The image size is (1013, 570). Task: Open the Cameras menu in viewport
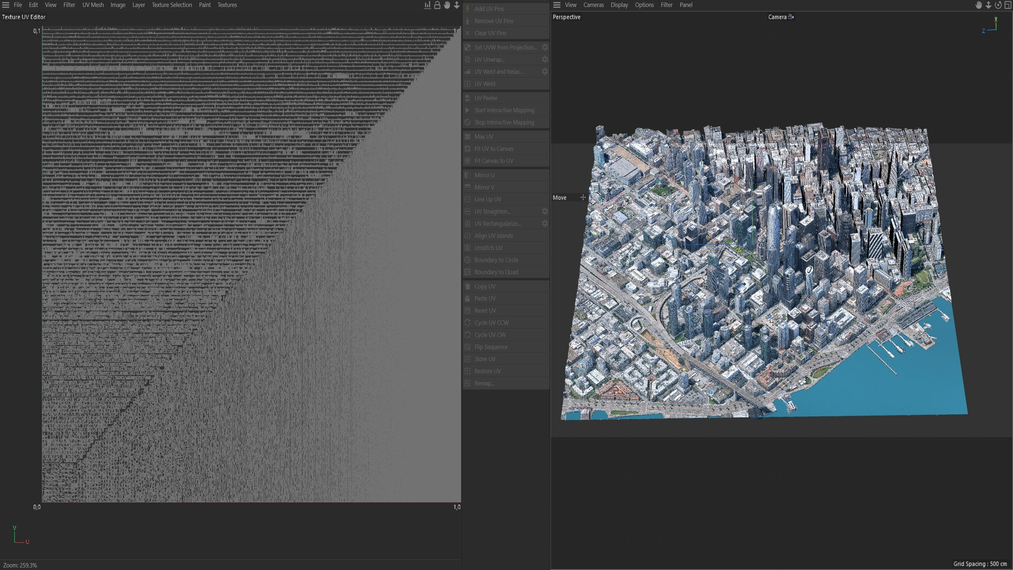pos(594,5)
